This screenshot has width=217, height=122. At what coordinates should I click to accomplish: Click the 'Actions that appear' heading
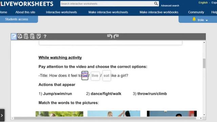(x=57, y=85)
